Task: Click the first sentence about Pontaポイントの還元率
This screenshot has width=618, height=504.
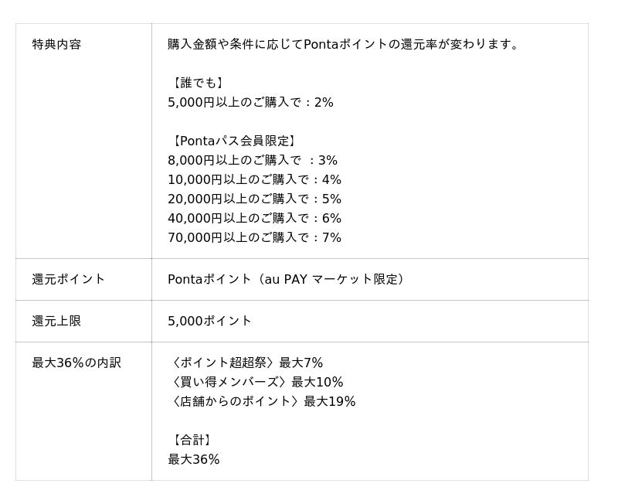Action: pos(343,44)
